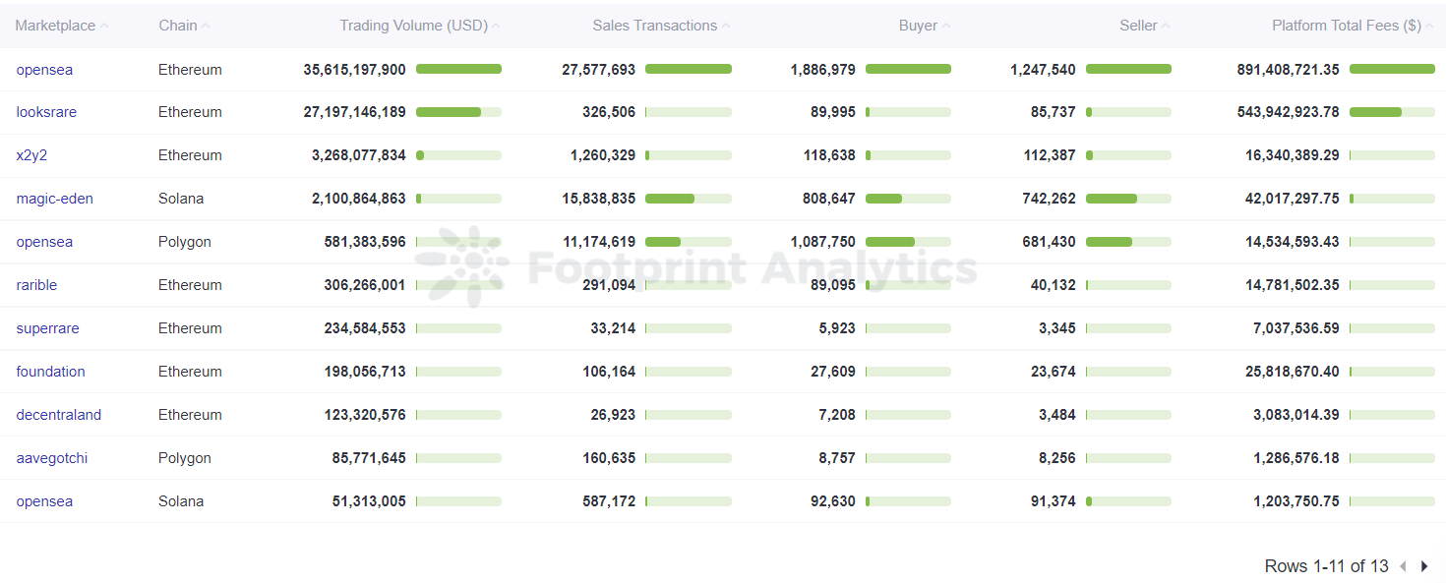Open the rarible marketplace link
Viewport: 1446px width, 583px height.
36,285
